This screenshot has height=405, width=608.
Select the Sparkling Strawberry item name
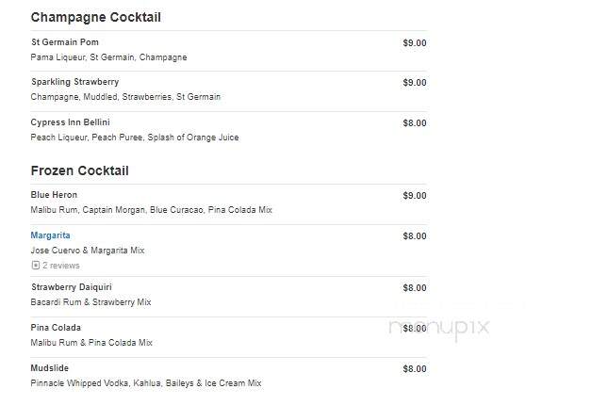74,82
